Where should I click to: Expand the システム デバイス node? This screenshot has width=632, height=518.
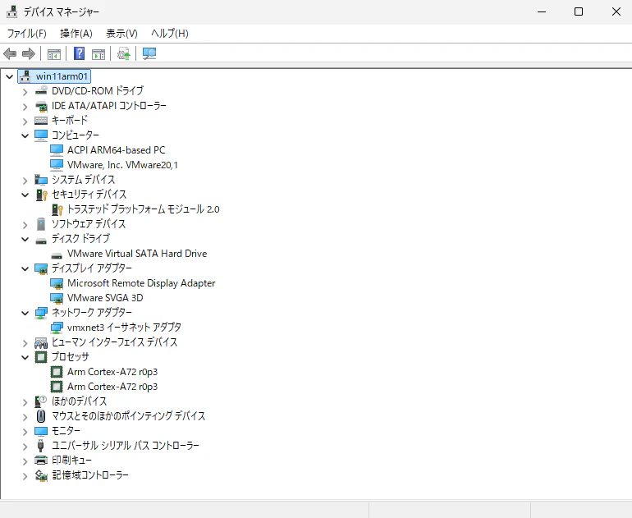coord(25,181)
